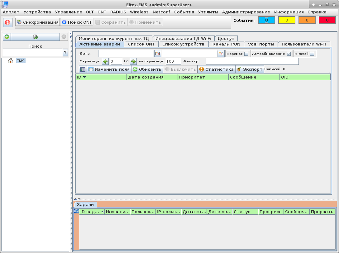Collapse left panel with splitter arrow
The height and width of the screenshot is (253, 339).
(71, 33)
